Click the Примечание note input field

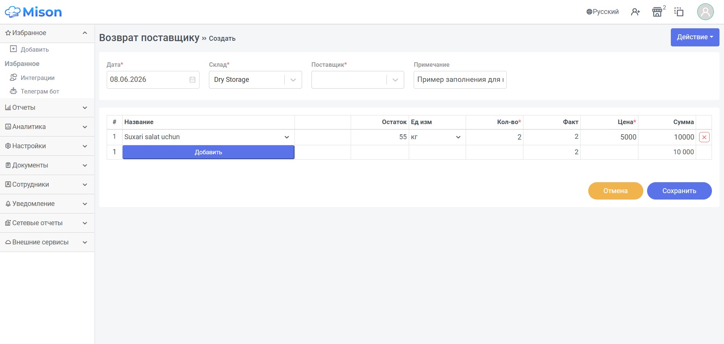(460, 80)
